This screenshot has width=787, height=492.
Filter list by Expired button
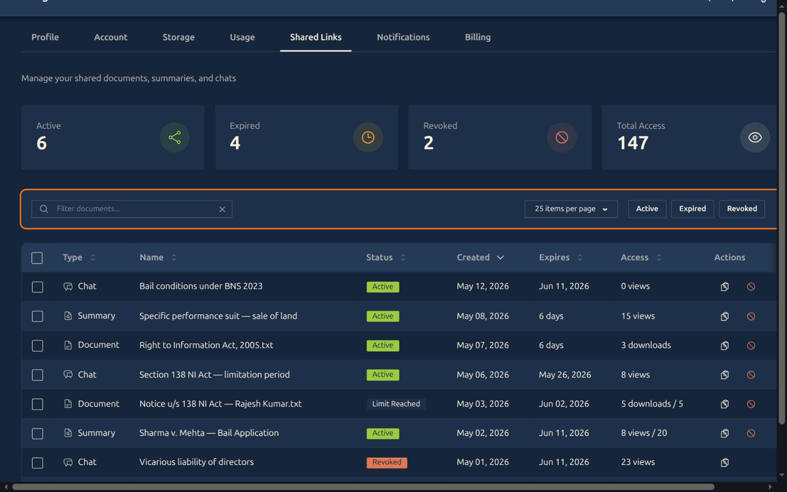[x=693, y=209]
